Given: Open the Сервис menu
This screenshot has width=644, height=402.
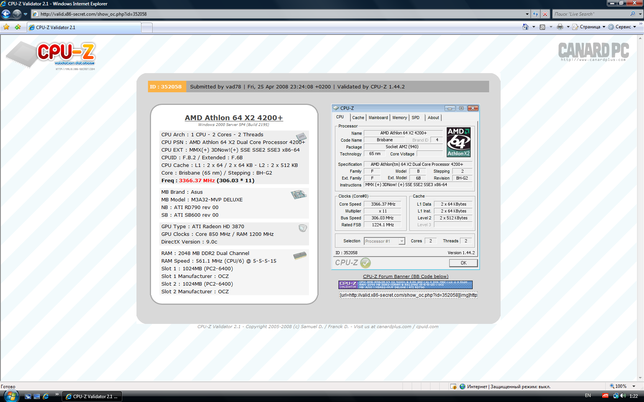Looking at the screenshot, I should pyautogui.click(x=622, y=27).
